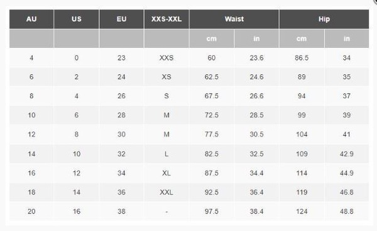377x231 pixels.
Task: Click the EU size 32 cell
Action: click(121, 154)
